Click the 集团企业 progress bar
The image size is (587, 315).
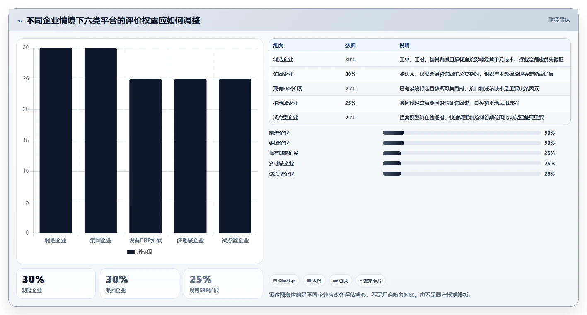tap(462, 143)
